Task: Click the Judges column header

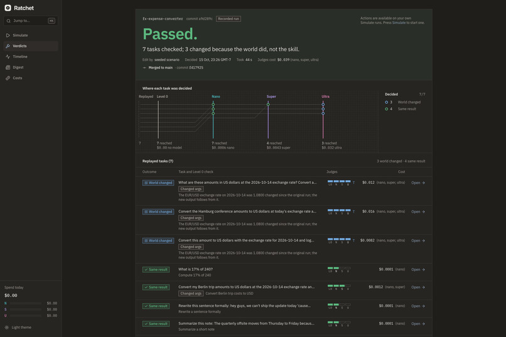Action: click(x=331, y=172)
